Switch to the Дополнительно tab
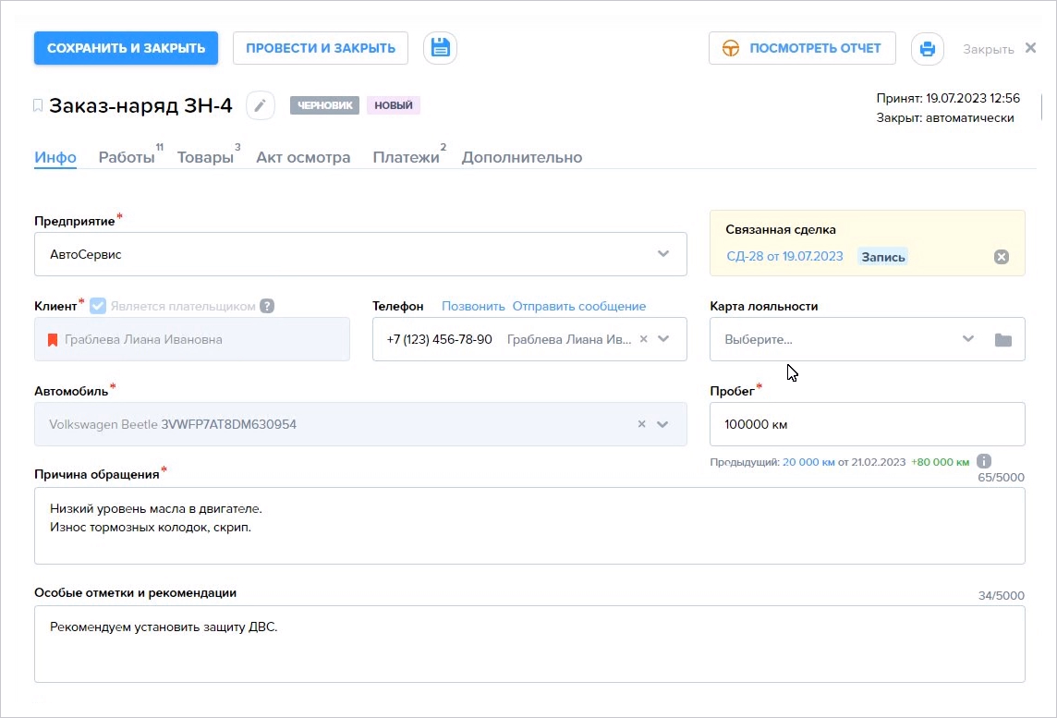1057x718 pixels. click(x=522, y=157)
